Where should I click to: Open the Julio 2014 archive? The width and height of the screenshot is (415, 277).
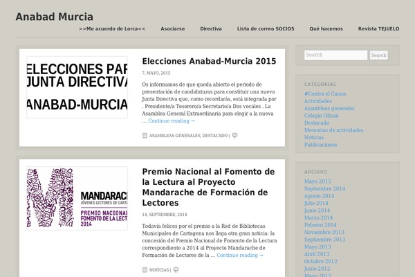point(316,204)
